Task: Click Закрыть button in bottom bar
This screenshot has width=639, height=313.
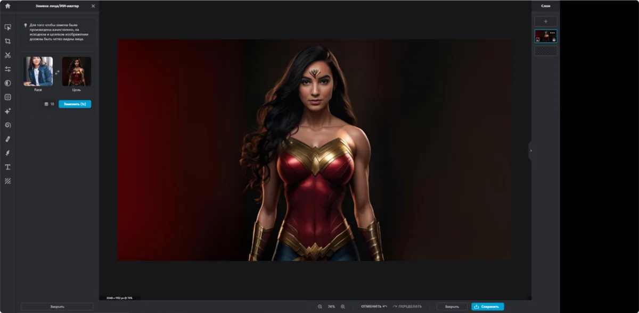Action: coord(452,307)
